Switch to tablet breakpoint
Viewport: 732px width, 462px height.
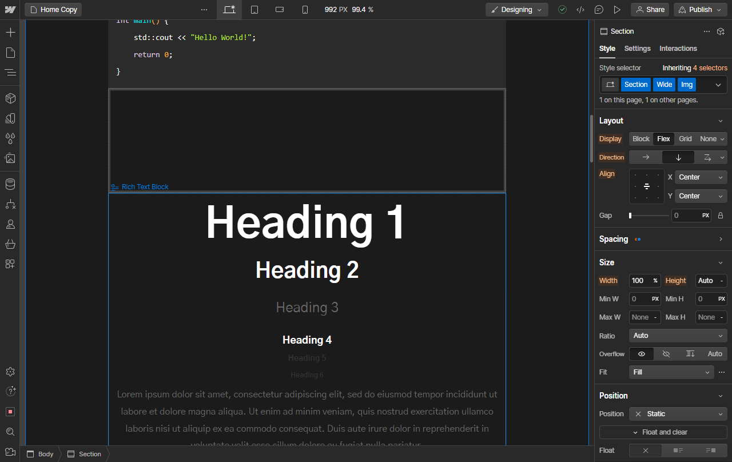click(x=254, y=10)
